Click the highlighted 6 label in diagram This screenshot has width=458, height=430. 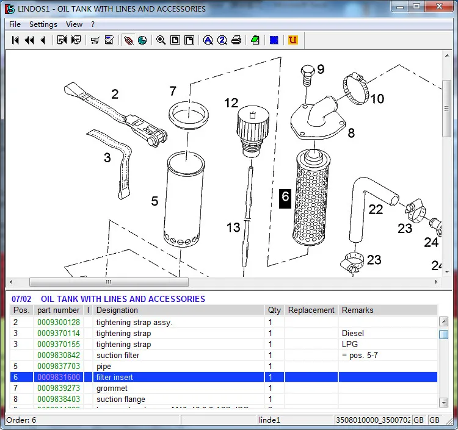285,198
